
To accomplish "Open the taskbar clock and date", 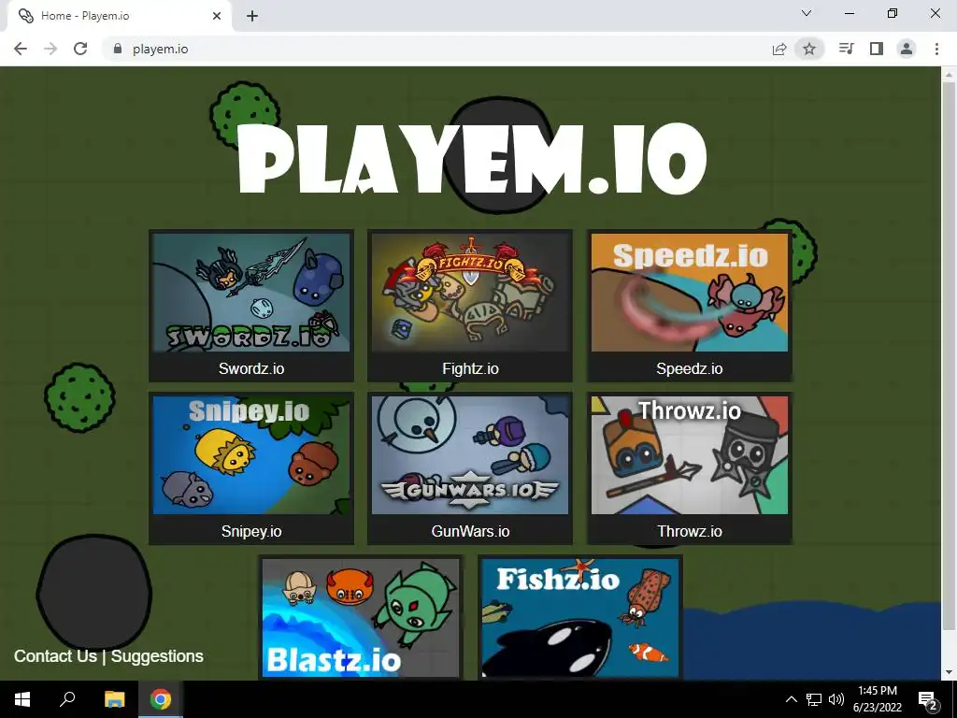I will coord(877,699).
